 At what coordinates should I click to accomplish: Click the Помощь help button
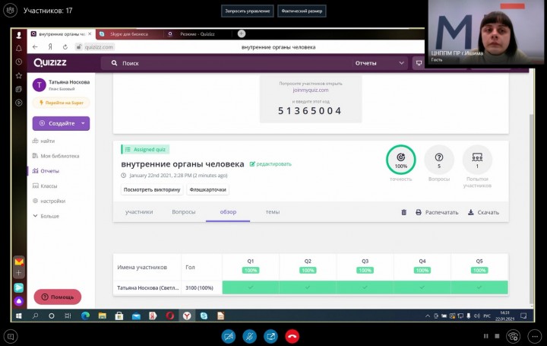[58, 297]
